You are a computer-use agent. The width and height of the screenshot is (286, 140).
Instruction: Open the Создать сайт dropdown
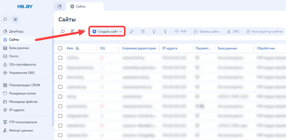107,31
